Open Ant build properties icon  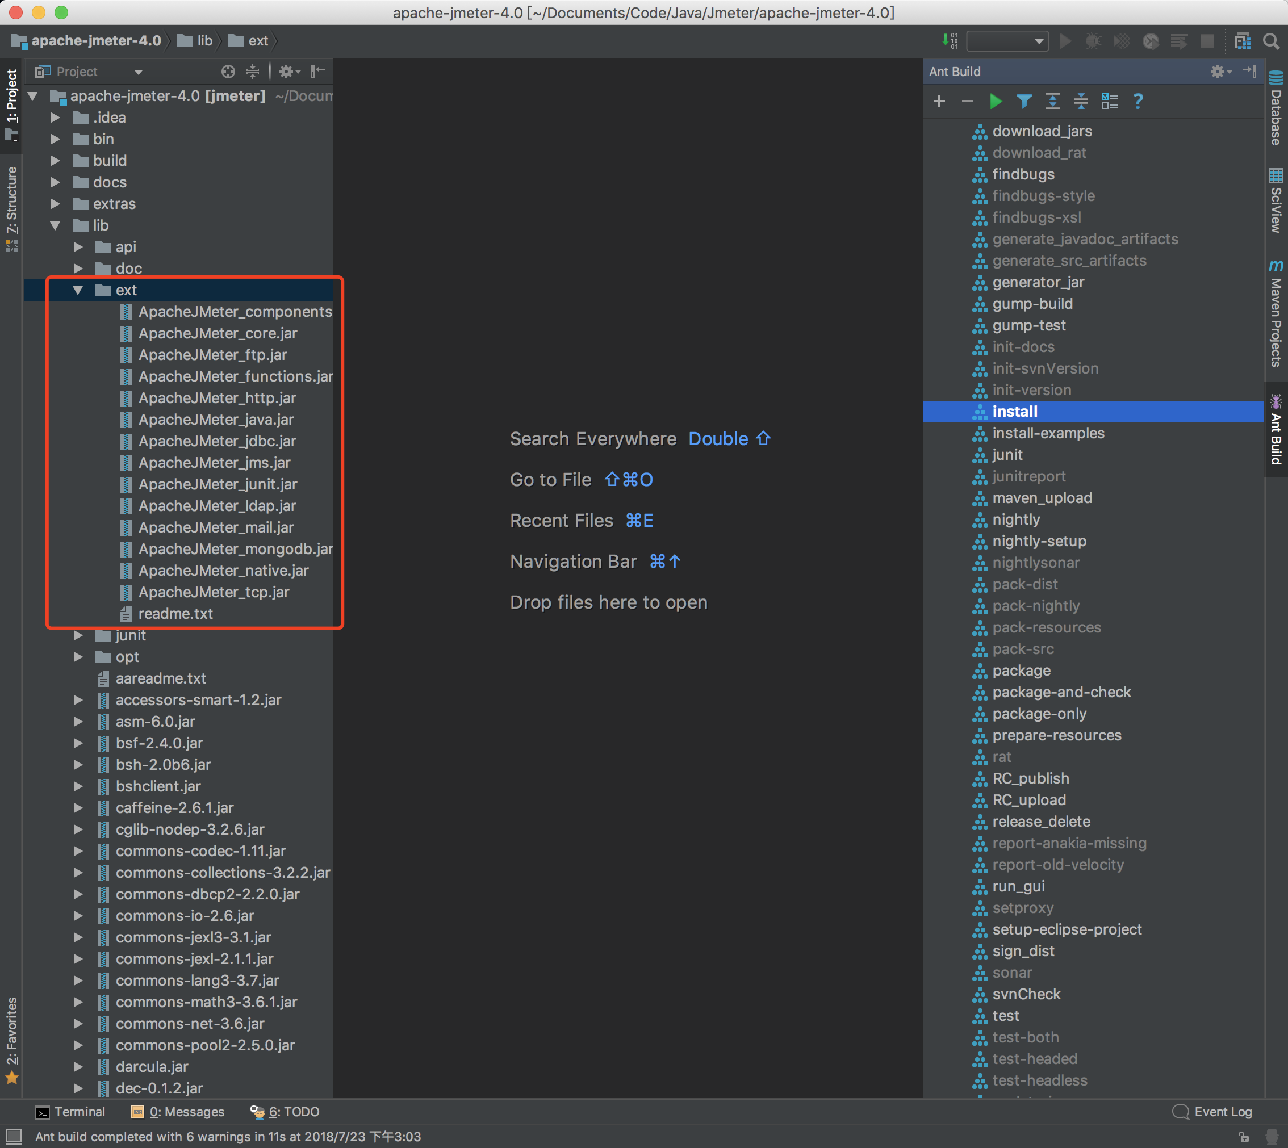tap(1110, 101)
